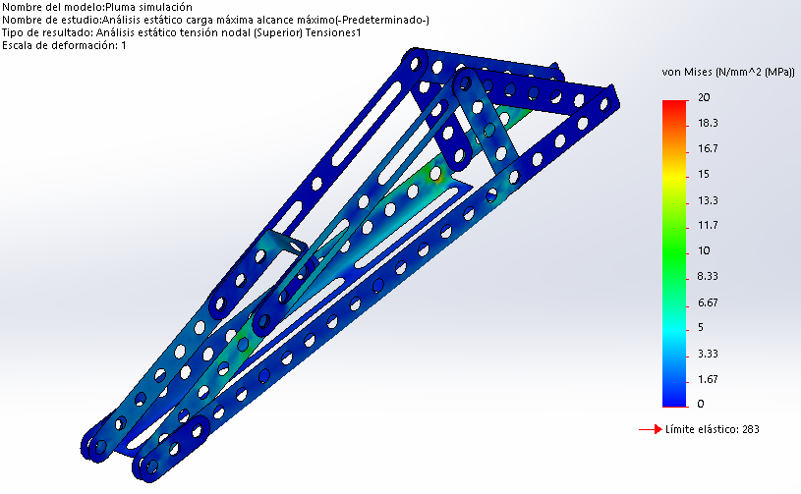Viewport: 801px width, 494px height.
Task: Click the legend maximum value 20
Action: pos(704,97)
